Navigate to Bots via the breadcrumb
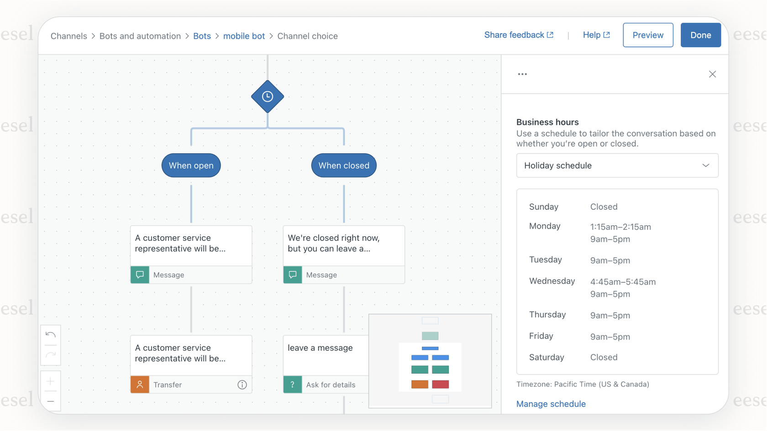Screen dimensions: 767x431 click(x=202, y=36)
